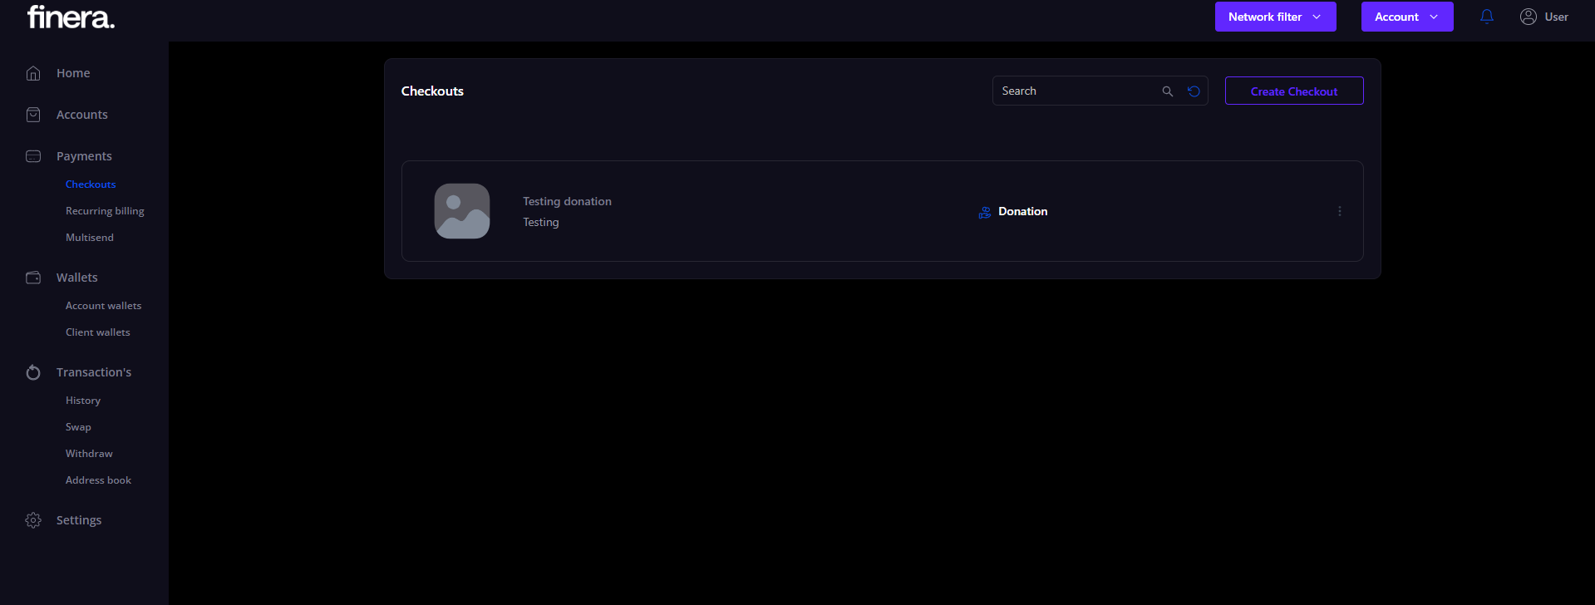
Task: Select Account wallets in sidebar
Action: click(x=103, y=306)
